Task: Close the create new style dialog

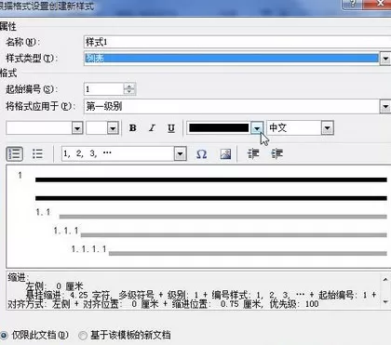Action: click(x=380, y=4)
